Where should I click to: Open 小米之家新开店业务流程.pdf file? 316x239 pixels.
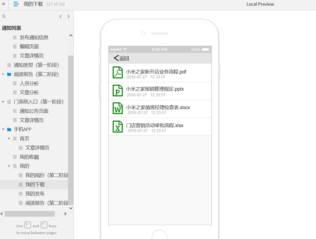coord(156,72)
